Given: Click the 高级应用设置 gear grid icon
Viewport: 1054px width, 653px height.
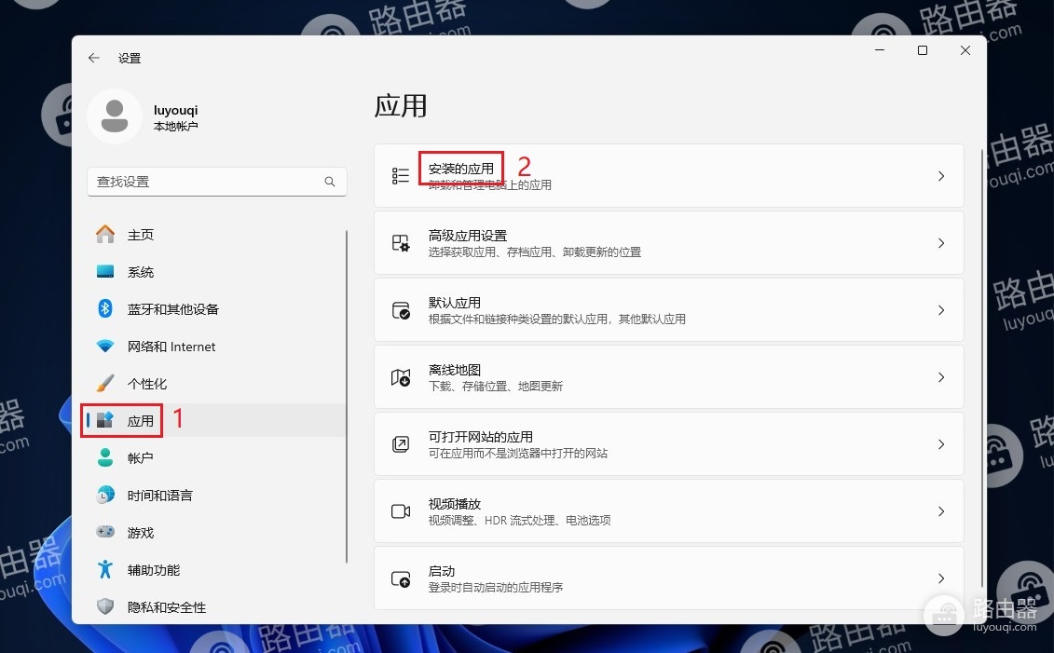Looking at the screenshot, I should coord(401,243).
